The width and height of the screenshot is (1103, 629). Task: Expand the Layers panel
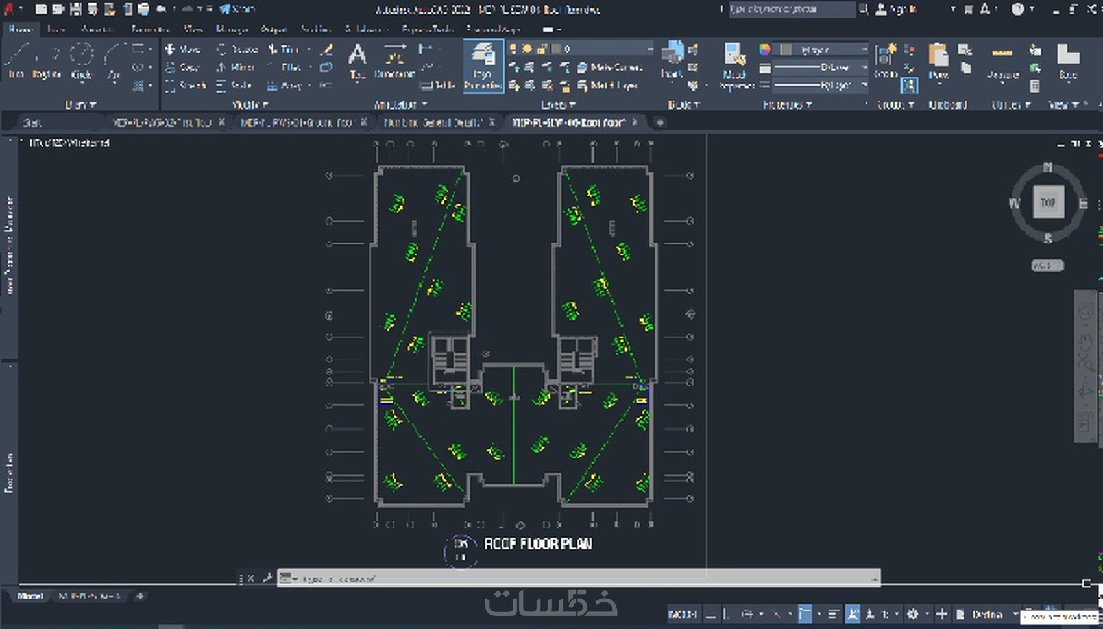[x=558, y=104]
